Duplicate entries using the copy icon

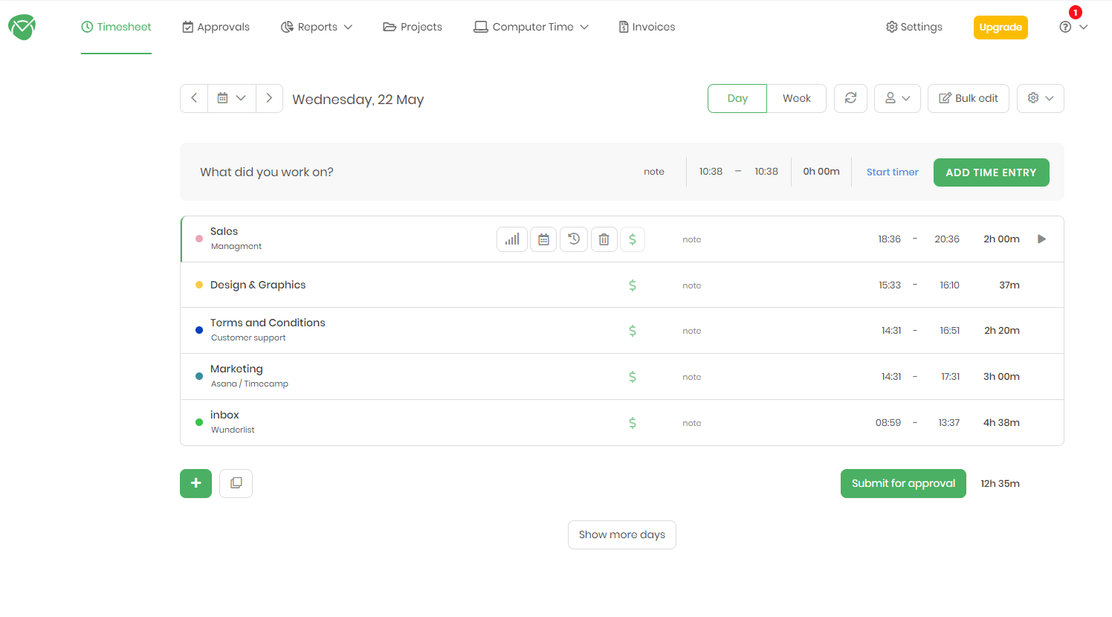236,483
